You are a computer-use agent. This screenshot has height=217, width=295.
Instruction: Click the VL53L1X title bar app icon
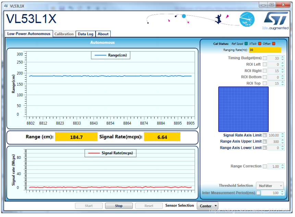(x=6, y=6)
